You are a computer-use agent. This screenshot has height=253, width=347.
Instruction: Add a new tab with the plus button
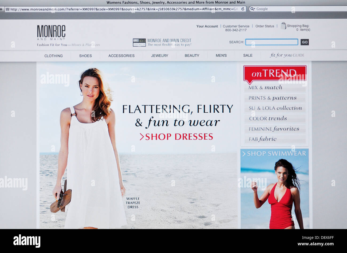[x=1, y=9]
